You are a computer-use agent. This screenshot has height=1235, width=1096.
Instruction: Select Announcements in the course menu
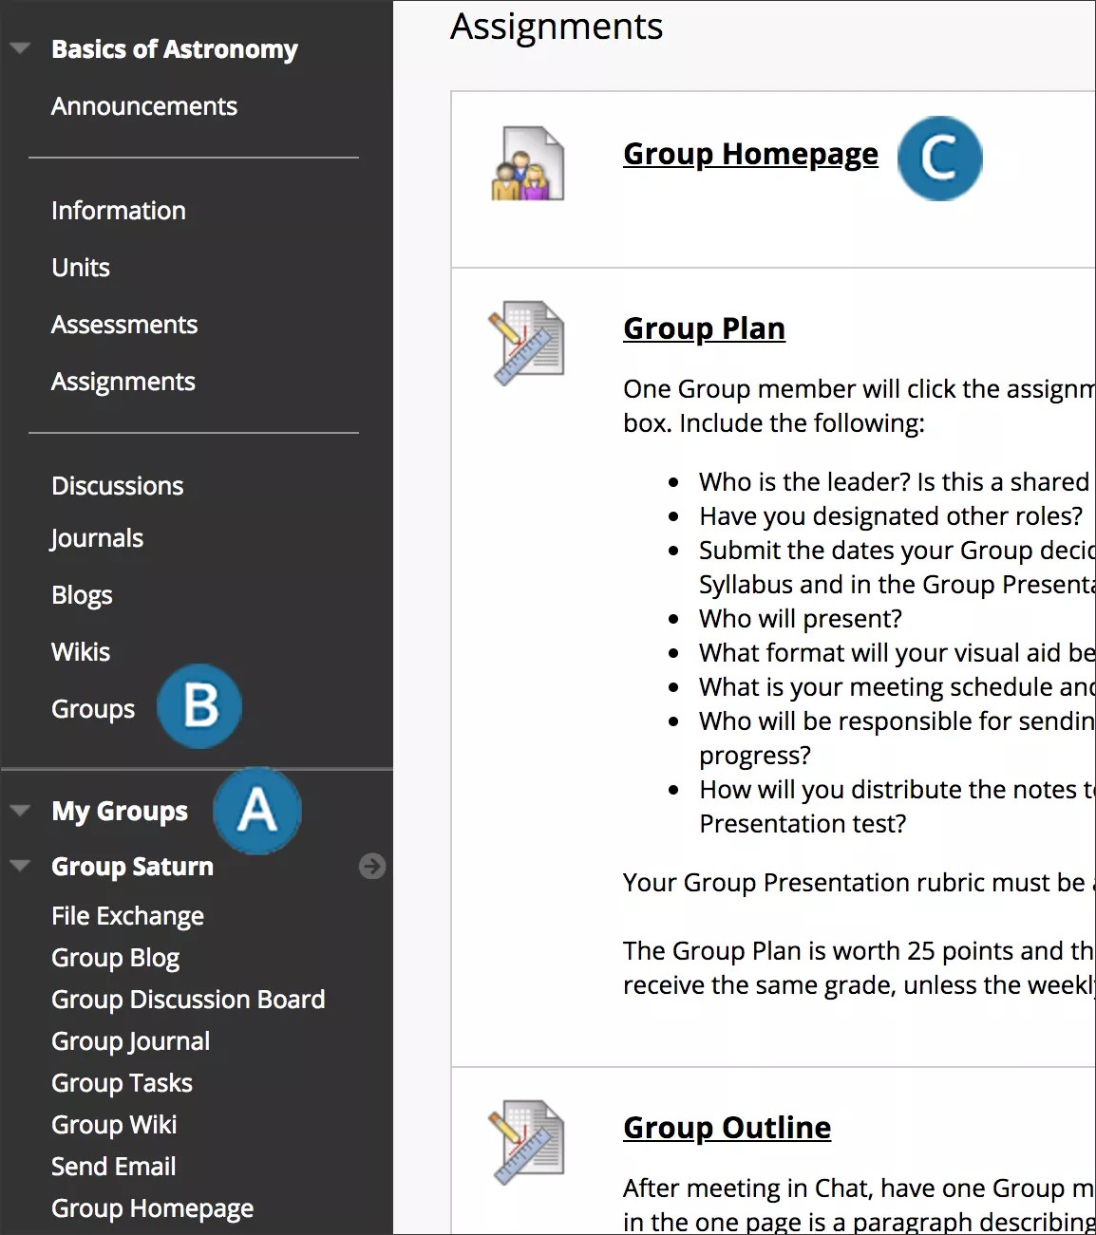coord(143,105)
